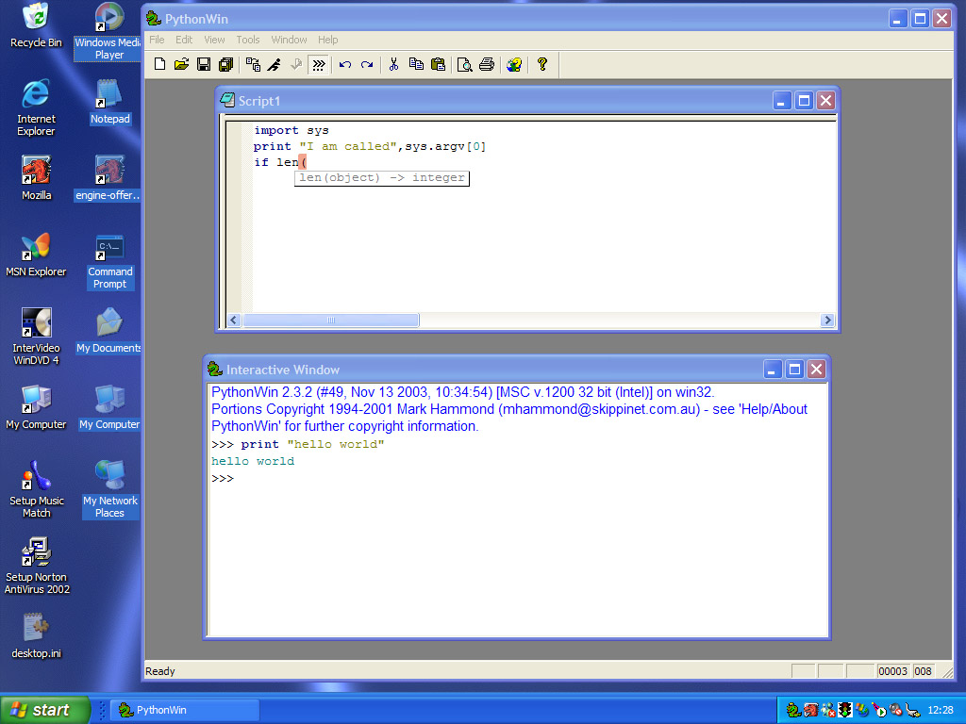Image resolution: width=966 pixels, height=724 pixels.
Task: Click the 'Ready' status bar text
Action: point(160,671)
